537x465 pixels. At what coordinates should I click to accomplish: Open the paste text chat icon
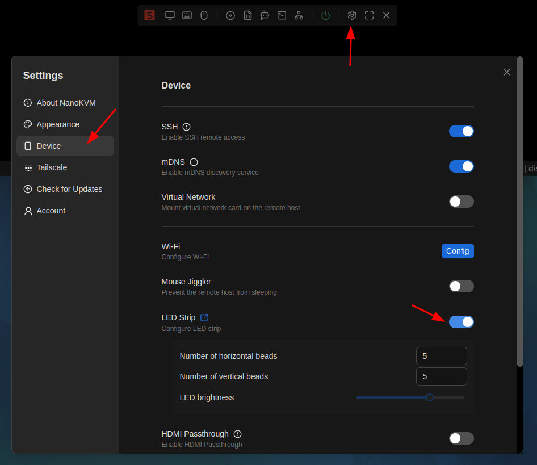pyautogui.click(x=265, y=15)
